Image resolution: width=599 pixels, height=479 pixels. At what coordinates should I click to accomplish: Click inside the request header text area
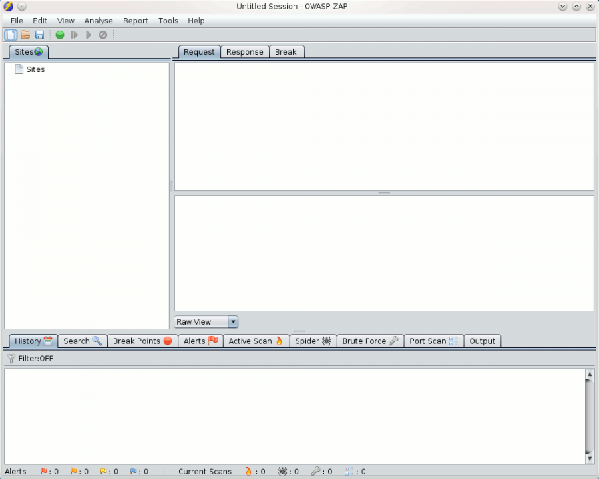tap(384, 126)
